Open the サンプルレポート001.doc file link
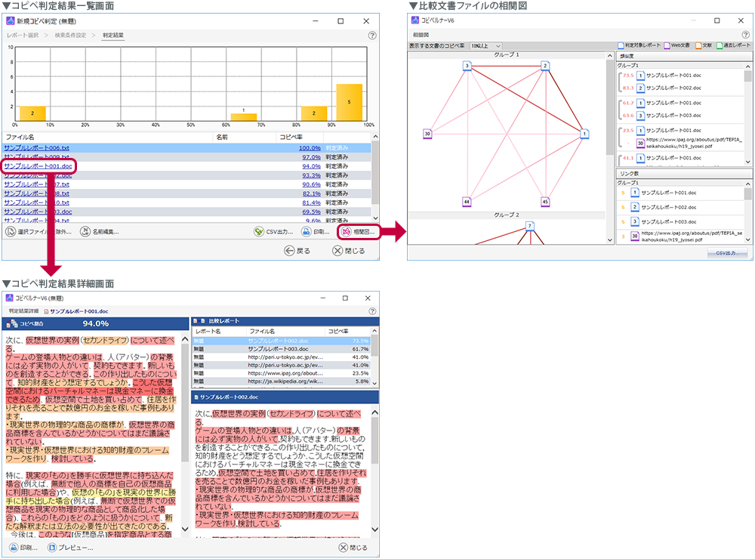The width and height of the screenshot is (755, 559). coord(38,165)
